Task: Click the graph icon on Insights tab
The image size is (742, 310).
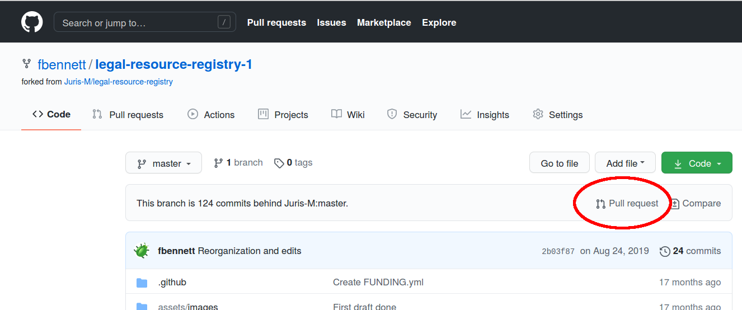Action: click(x=466, y=114)
